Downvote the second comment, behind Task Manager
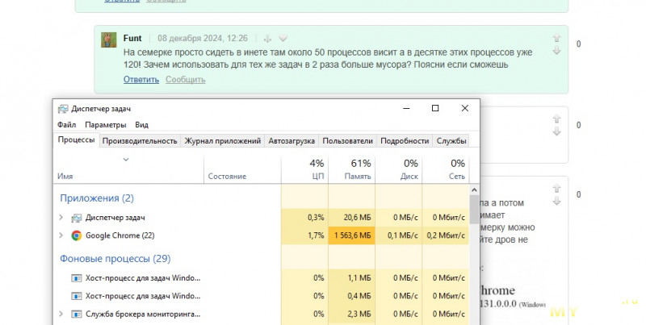646x325 pixels. click(556, 131)
